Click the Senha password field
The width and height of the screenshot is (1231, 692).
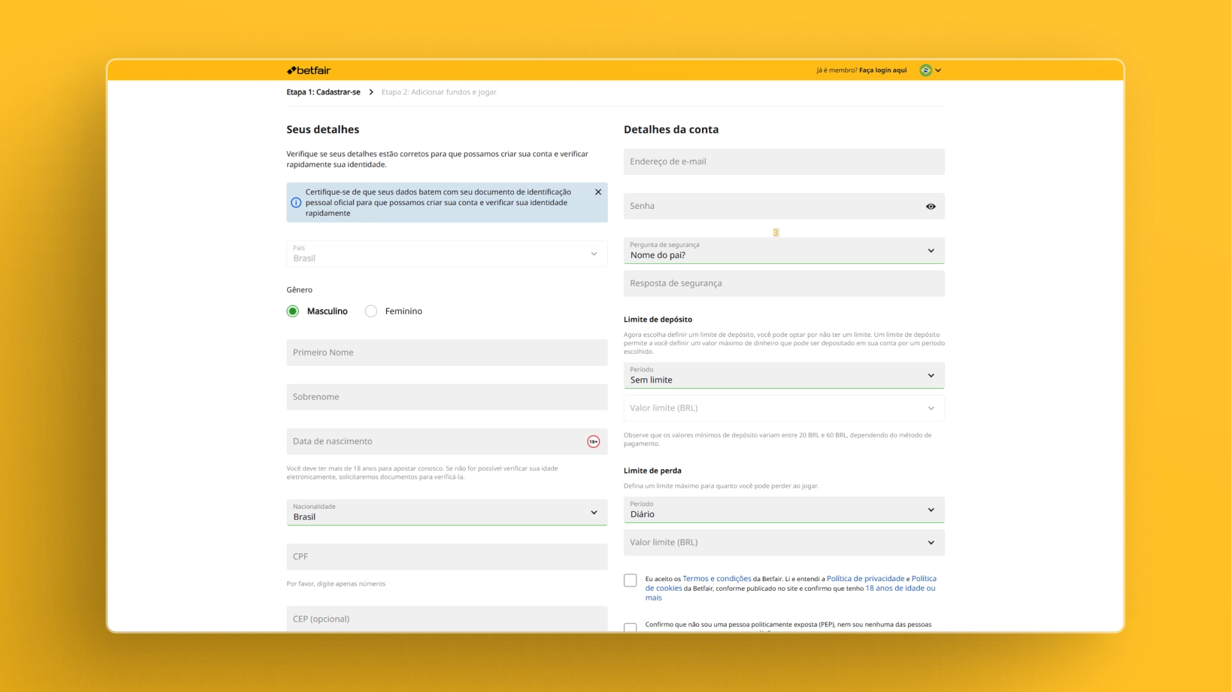pos(784,206)
